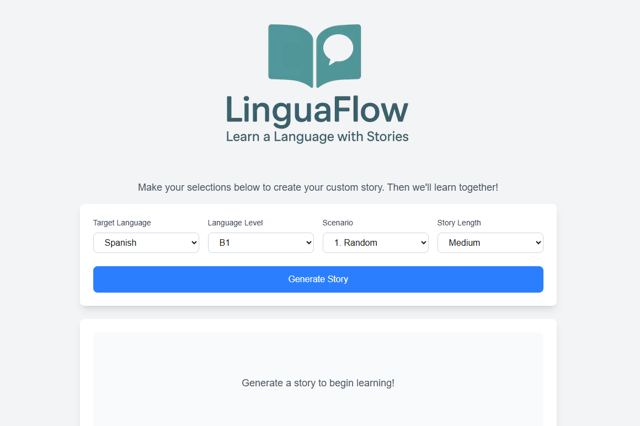Click the Target Language field label

click(122, 223)
